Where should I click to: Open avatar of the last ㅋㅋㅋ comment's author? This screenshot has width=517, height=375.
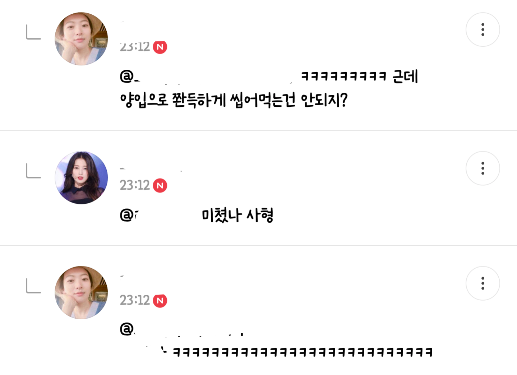(x=81, y=292)
